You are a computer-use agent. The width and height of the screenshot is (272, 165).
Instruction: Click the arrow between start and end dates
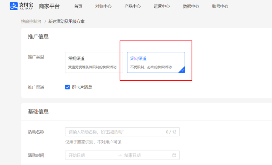coord(120,155)
